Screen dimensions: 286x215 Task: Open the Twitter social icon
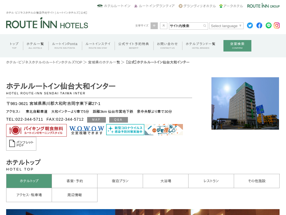click(250, 25)
